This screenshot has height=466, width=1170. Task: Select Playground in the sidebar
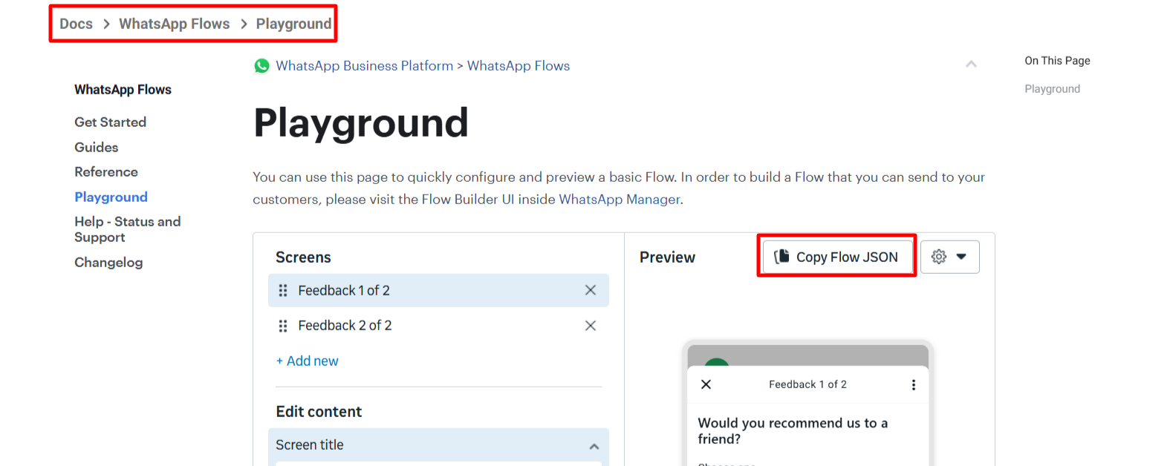point(111,197)
